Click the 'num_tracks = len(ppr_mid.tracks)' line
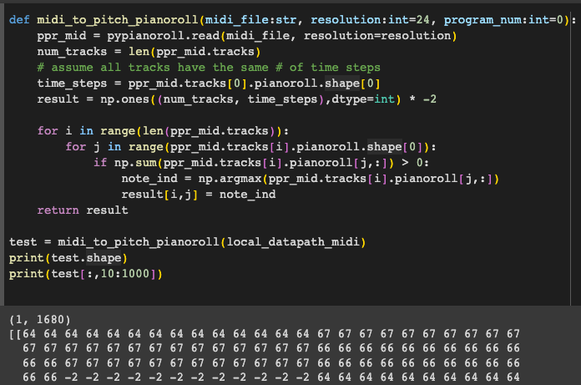The image size is (581, 385). pyautogui.click(x=149, y=52)
